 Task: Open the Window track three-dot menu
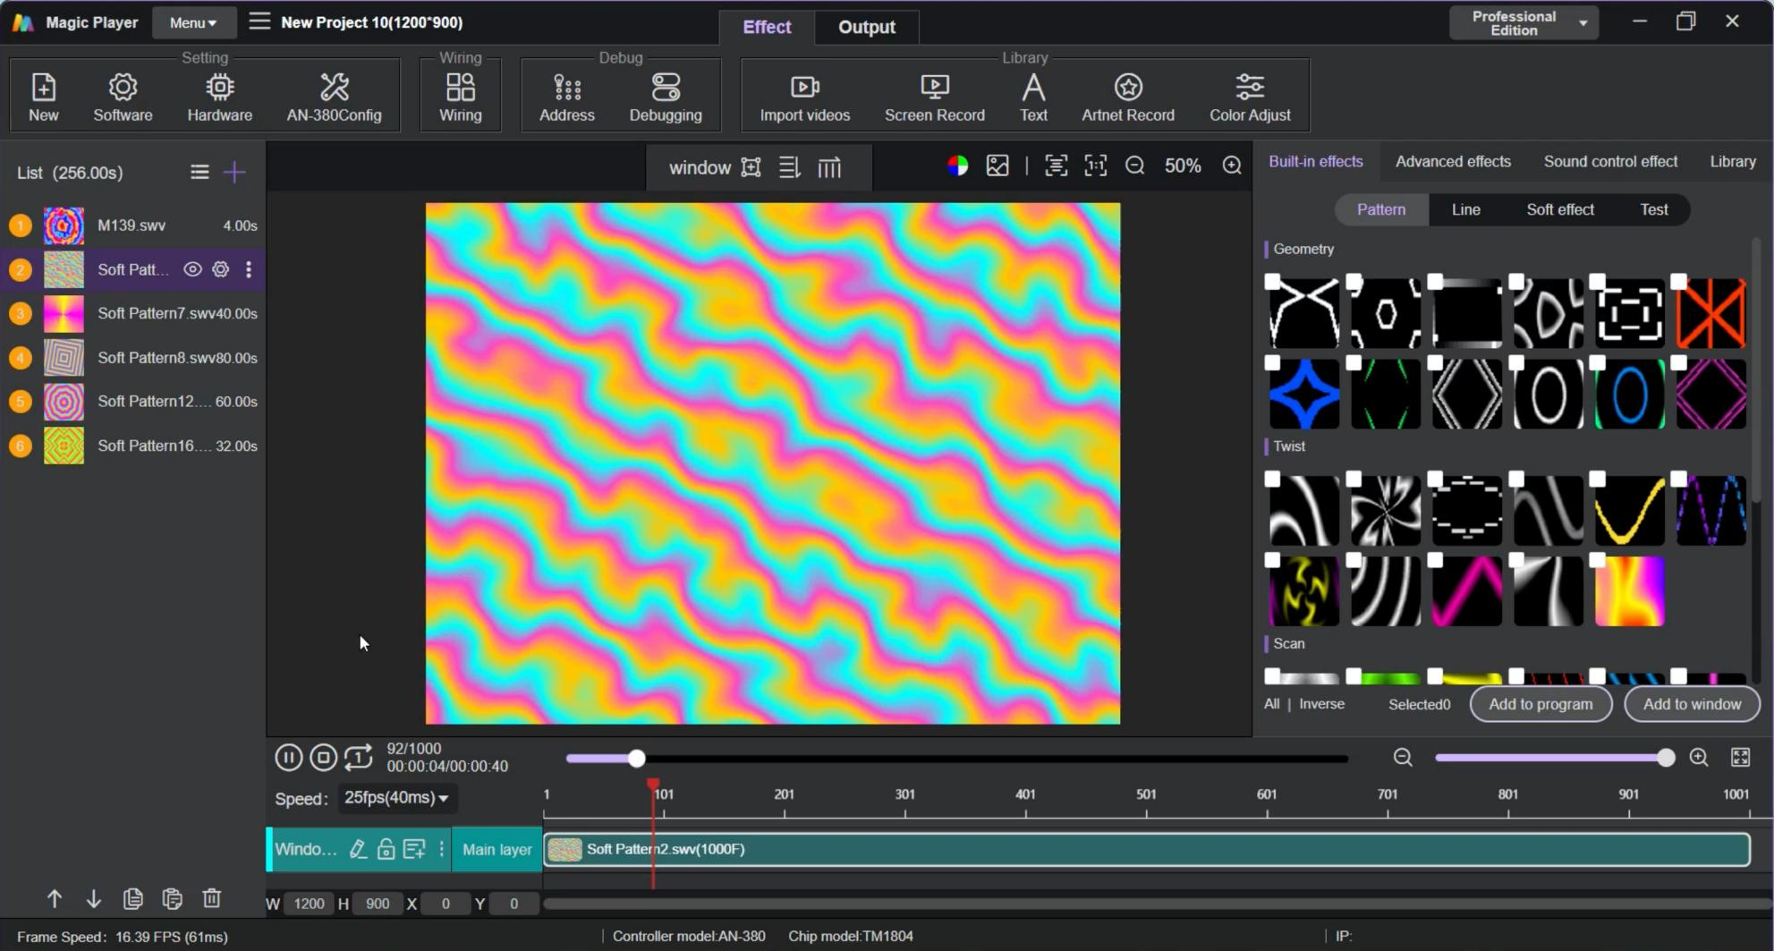(441, 849)
